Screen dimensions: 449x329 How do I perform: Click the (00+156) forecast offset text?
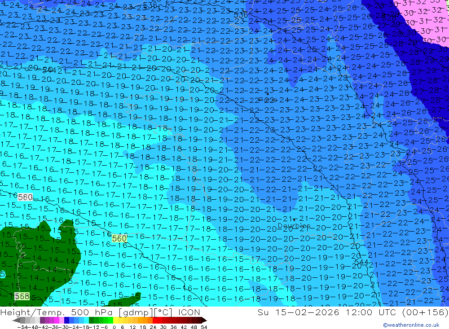tap(425, 312)
